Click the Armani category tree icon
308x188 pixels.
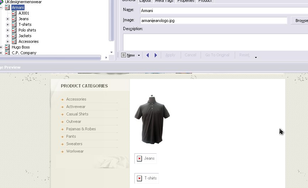(x=7, y=7)
